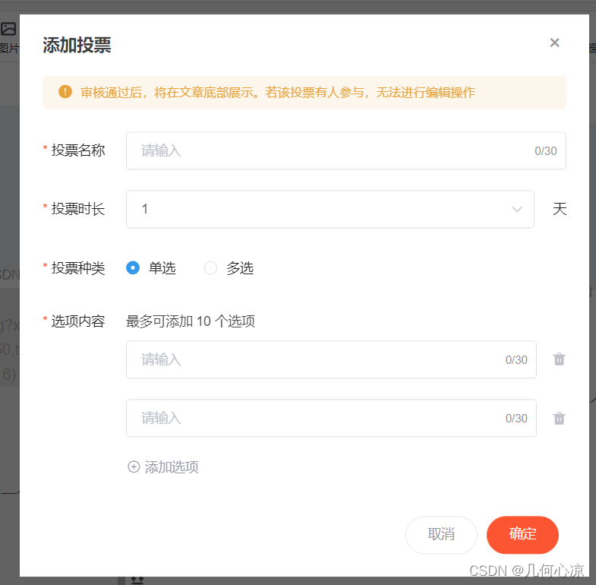Select the 单选 radio button
This screenshot has width=596, height=585.
coord(133,267)
